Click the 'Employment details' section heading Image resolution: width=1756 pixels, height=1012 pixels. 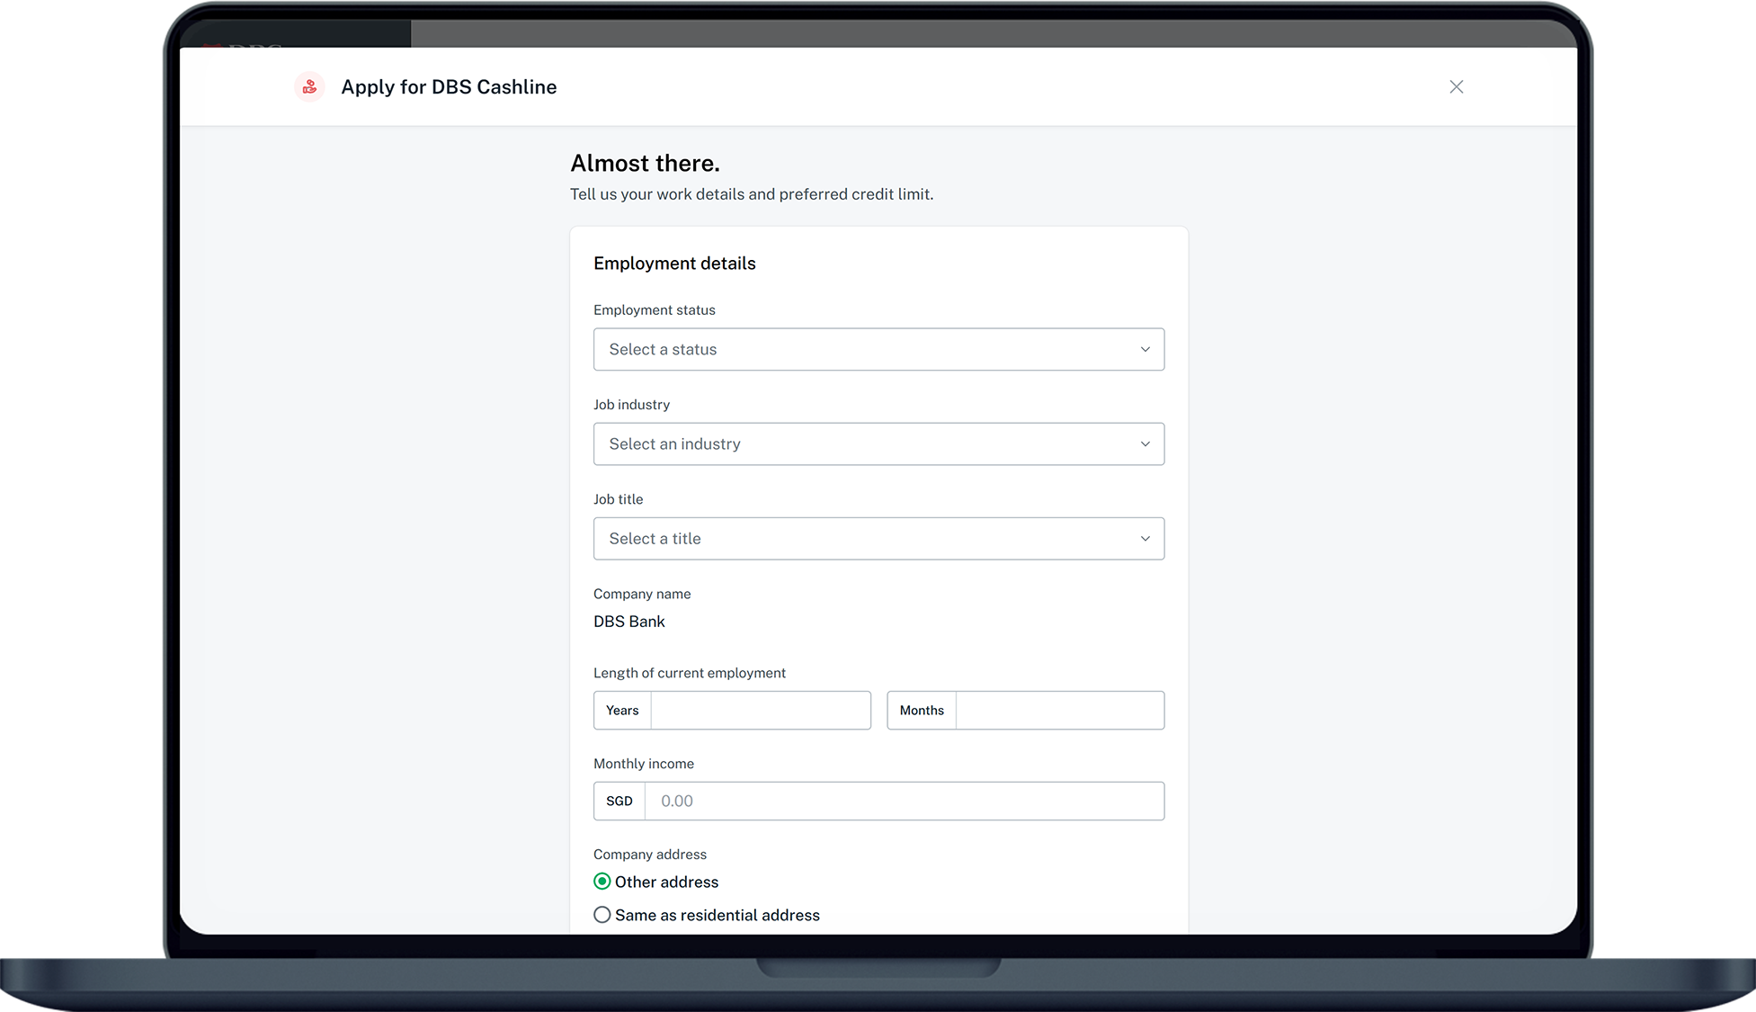674,264
